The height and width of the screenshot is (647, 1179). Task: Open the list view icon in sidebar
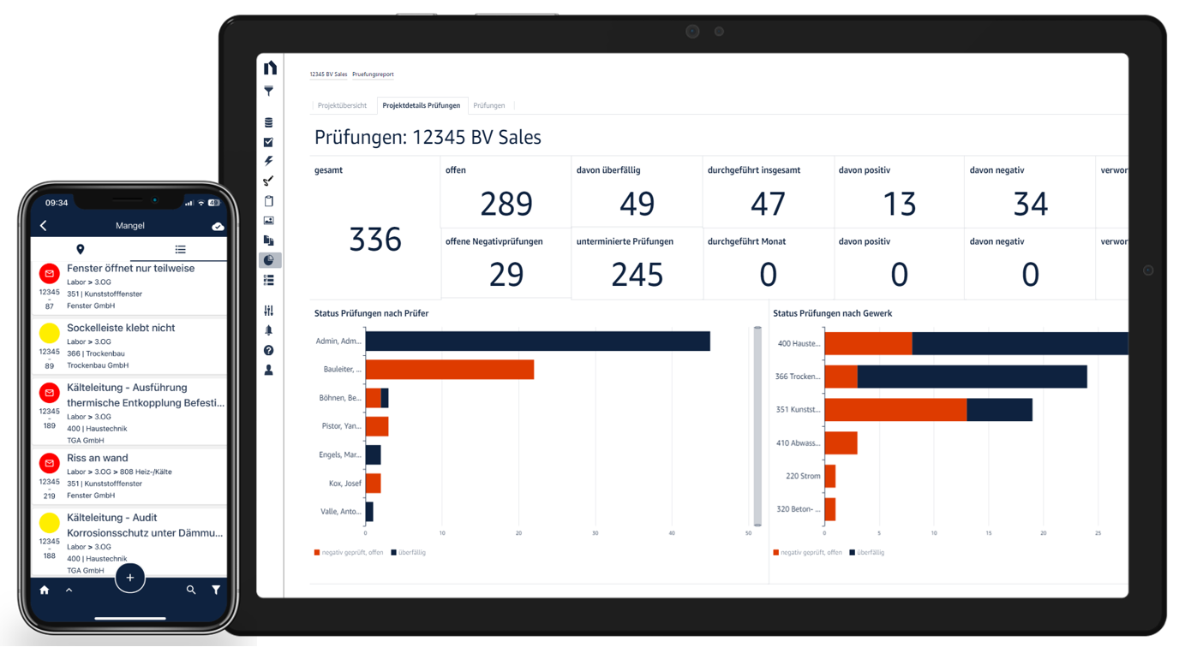coord(269,280)
